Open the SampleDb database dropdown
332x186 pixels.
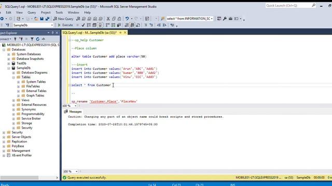pyautogui.click(x=52, y=25)
